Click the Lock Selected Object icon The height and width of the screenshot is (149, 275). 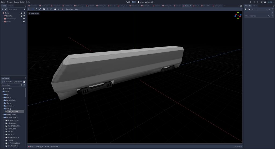tap(48, 9)
